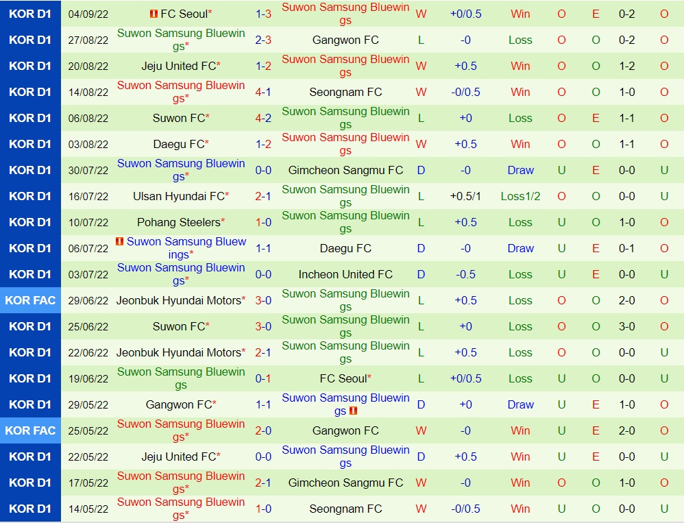Screen dimensions: 684x523
Task: Click the 1-3 score on 04/09/22
Action: (x=263, y=14)
